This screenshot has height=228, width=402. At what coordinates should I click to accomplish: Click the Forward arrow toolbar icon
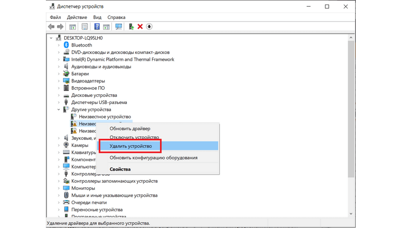coord(60,27)
